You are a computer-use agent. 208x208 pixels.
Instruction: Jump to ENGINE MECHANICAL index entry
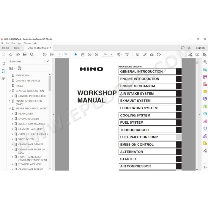click(150, 86)
